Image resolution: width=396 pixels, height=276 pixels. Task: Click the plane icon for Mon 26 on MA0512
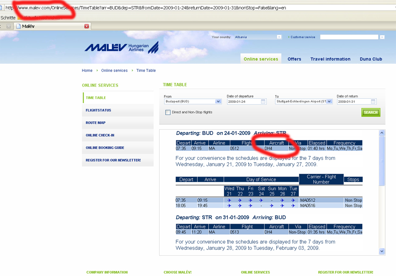[x=282, y=200]
